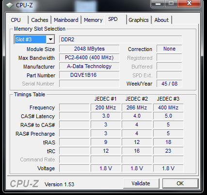This screenshot has width=207, height=195.
Task: Click the OK button
Action: point(180,183)
